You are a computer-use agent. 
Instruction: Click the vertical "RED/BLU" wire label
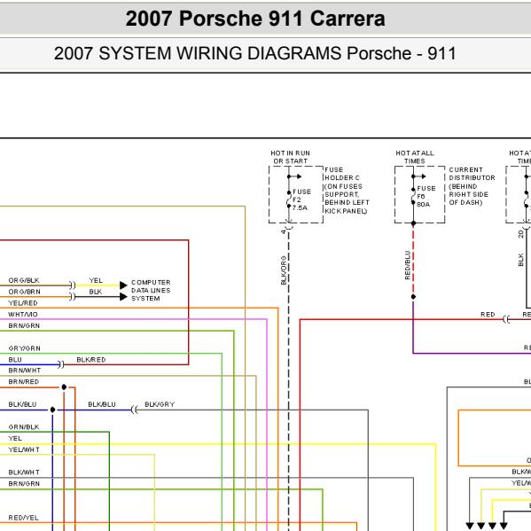[408, 265]
